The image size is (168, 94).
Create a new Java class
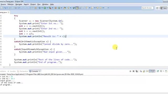(59, 8)
